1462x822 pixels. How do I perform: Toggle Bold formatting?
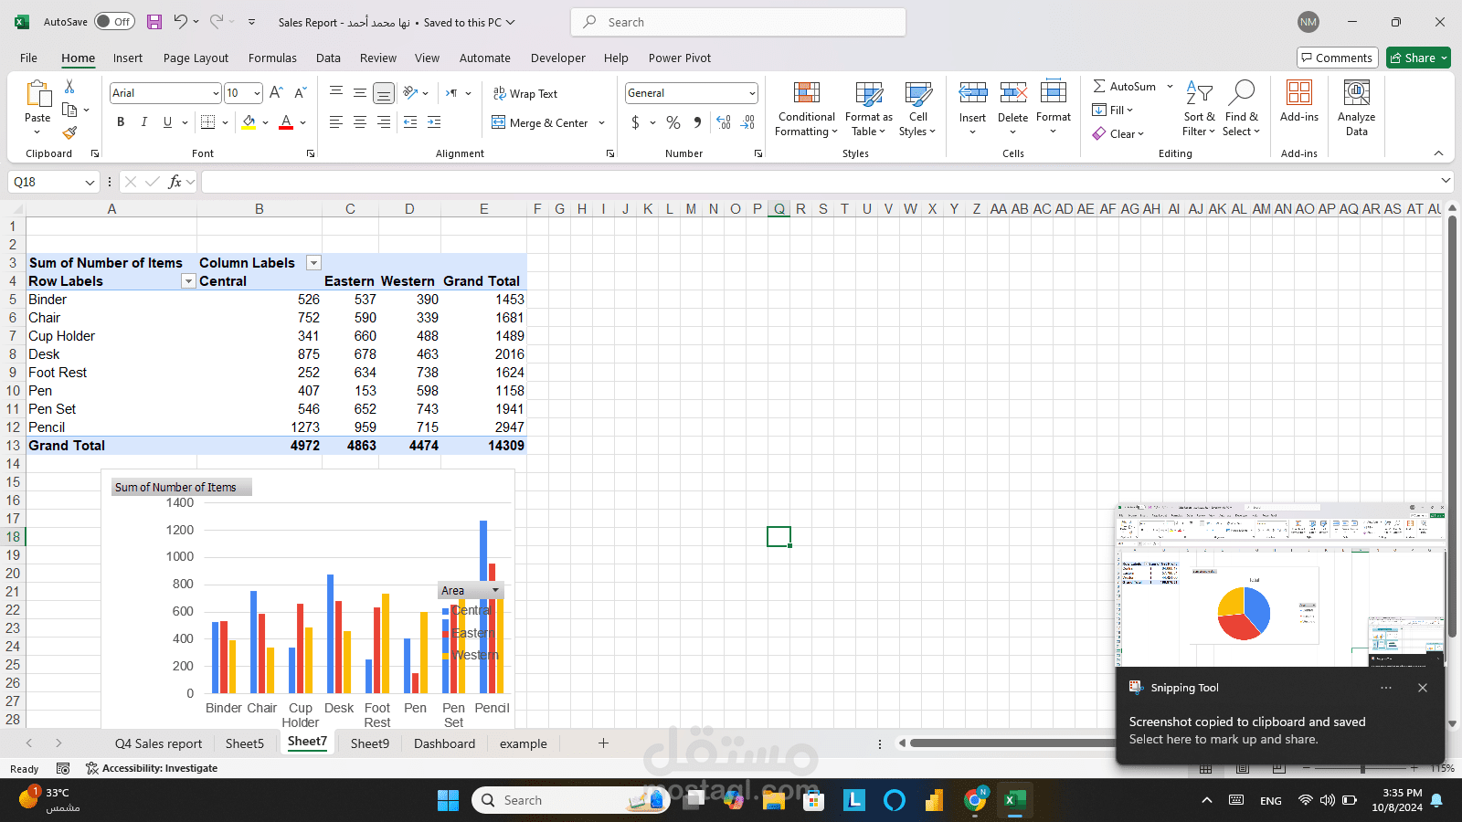click(121, 122)
